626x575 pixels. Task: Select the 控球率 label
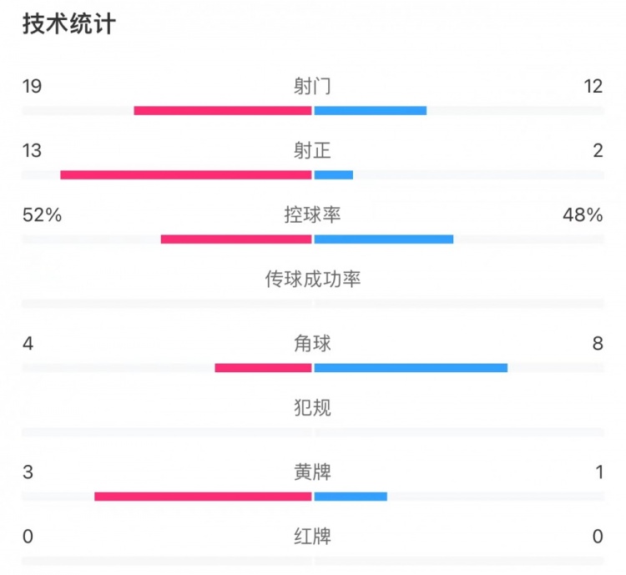point(313,214)
